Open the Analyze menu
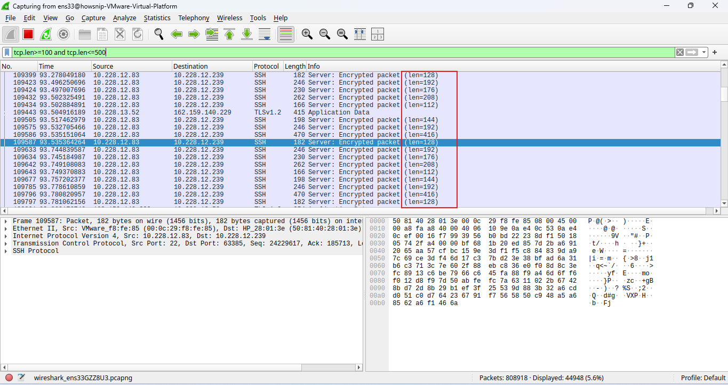Screen dimensions: 728x385 124,18
